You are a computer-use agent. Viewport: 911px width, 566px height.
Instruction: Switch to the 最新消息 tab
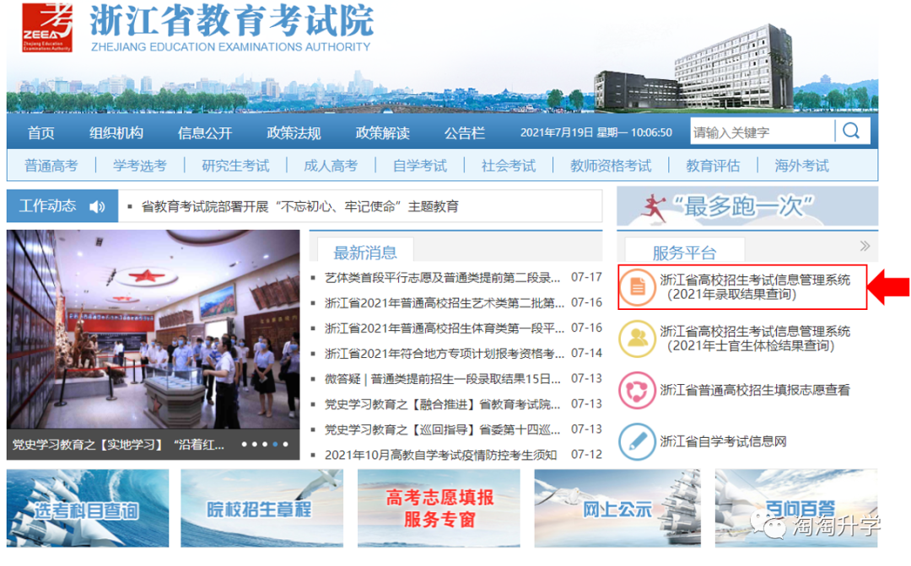coord(365,253)
